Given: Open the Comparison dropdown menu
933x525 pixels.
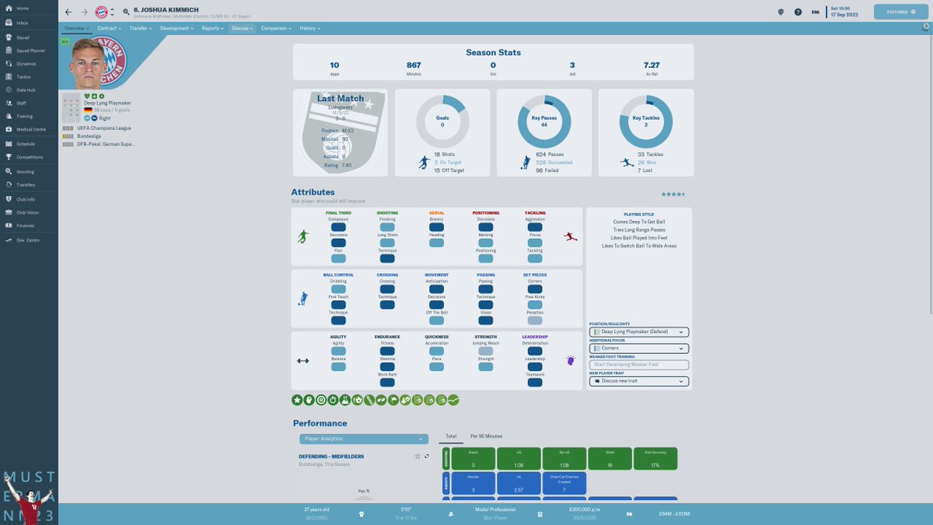Looking at the screenshot, I should [x=277, y=28].
